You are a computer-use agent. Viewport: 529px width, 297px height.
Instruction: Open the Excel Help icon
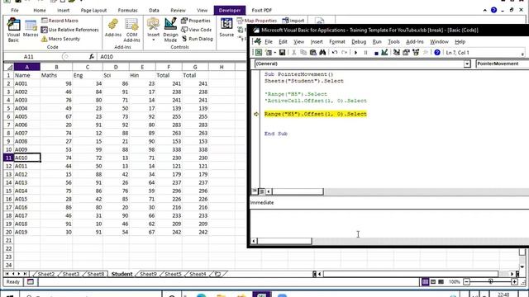(493, 10)
